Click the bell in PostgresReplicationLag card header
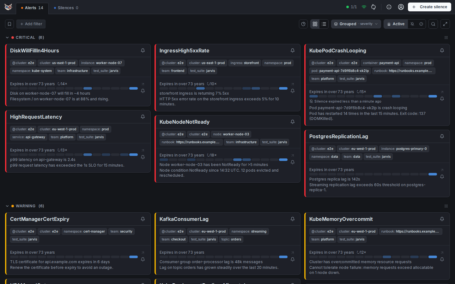Viewport: 455px width, 284px height. pyautogui.click(x=442, y=136)
